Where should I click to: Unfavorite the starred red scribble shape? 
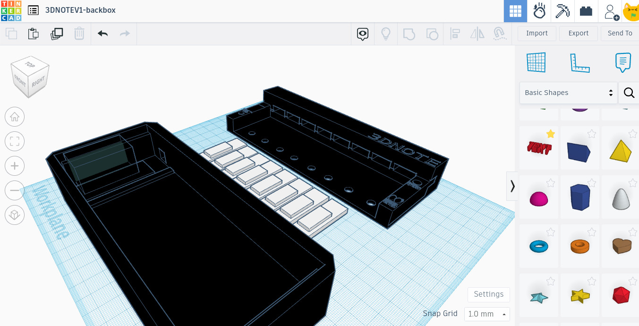click(x=551, y=134)
